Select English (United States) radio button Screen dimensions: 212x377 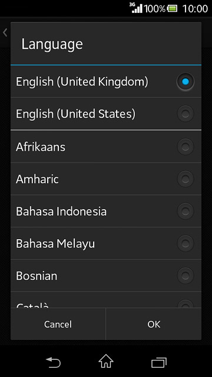pos(185,114)
